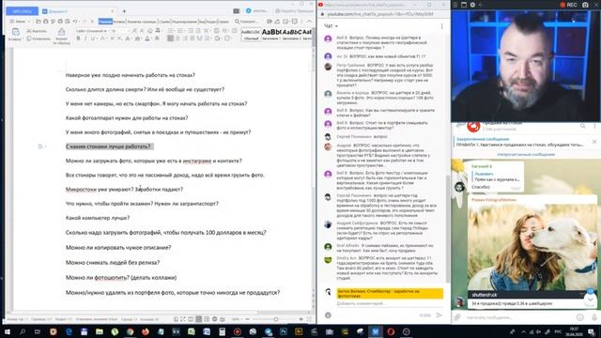601x338 pixels.
Task: Toggle Italic formatting in WPS ribbon
Action: tap(85, 38)
